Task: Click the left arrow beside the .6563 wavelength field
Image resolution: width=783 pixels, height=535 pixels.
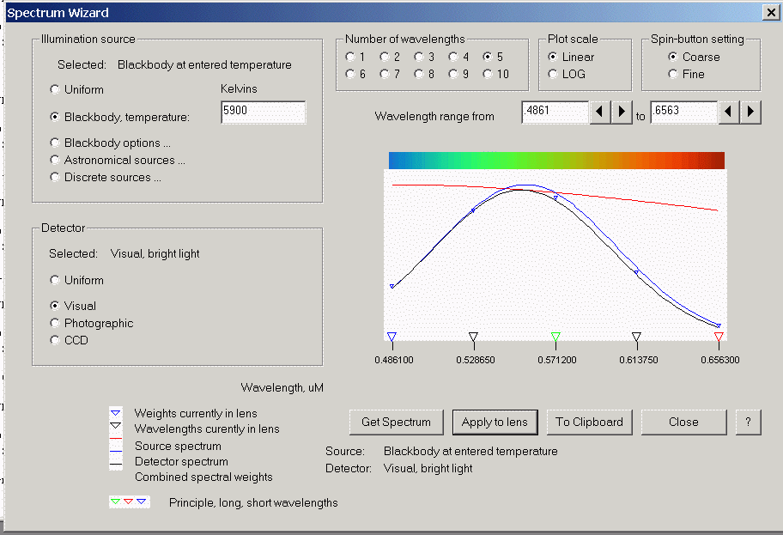Action: point(729,112)
